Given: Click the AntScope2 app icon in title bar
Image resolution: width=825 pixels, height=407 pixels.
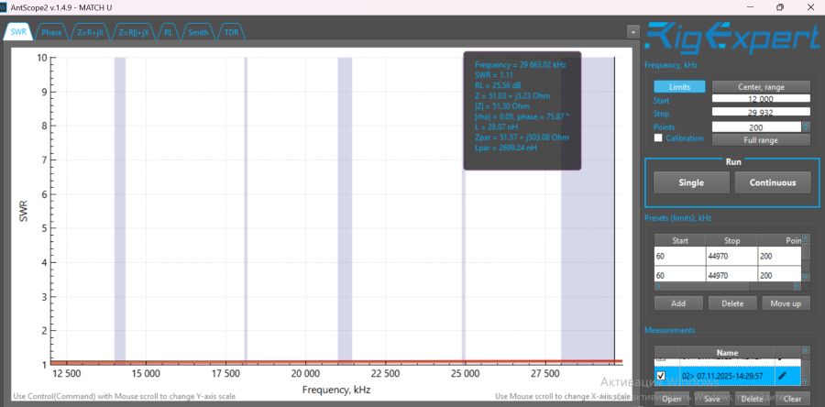Looking at the screenshot, I should (6, 7).
